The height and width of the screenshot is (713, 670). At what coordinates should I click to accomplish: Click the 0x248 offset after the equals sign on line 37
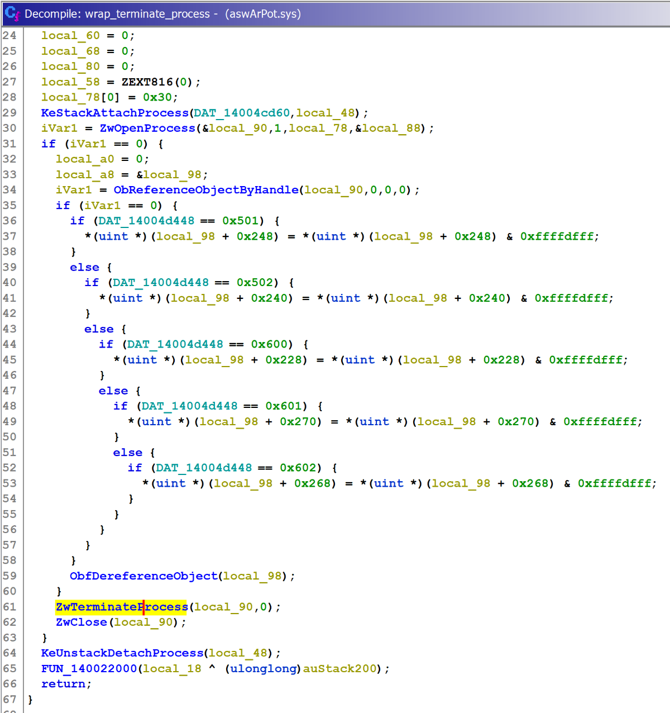472,236
